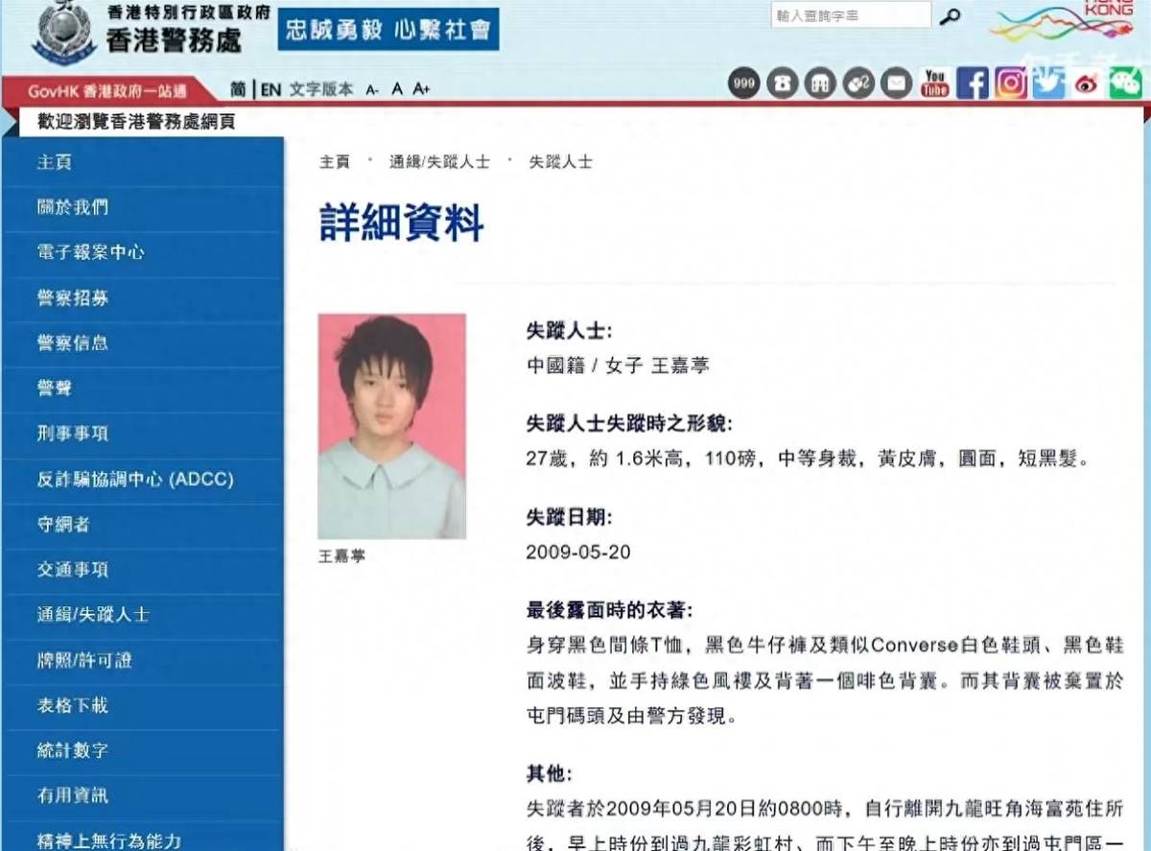This screenshot has height=851, width=1151.
Task: Click the Hong Kong Police crest logo
Action: tap(63, 31)
